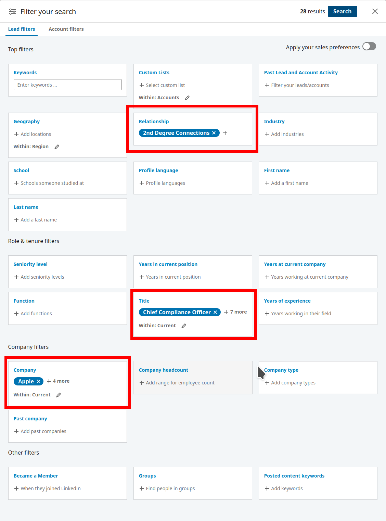386x521 pixels.
Task: Edit Title within Current pencil icon
Action: click(x=184, y=326)
